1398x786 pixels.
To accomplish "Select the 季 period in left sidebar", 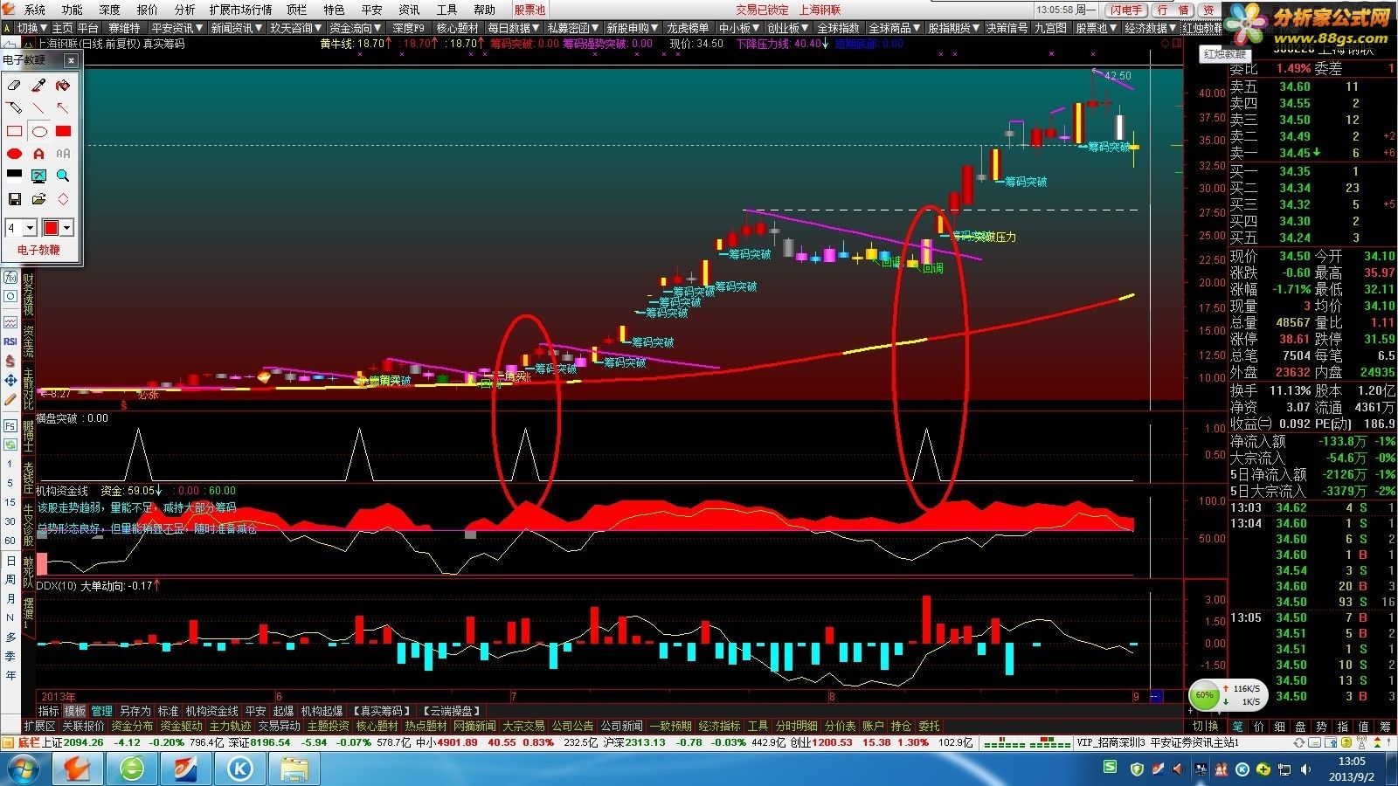I will click(x=10, y=656).
